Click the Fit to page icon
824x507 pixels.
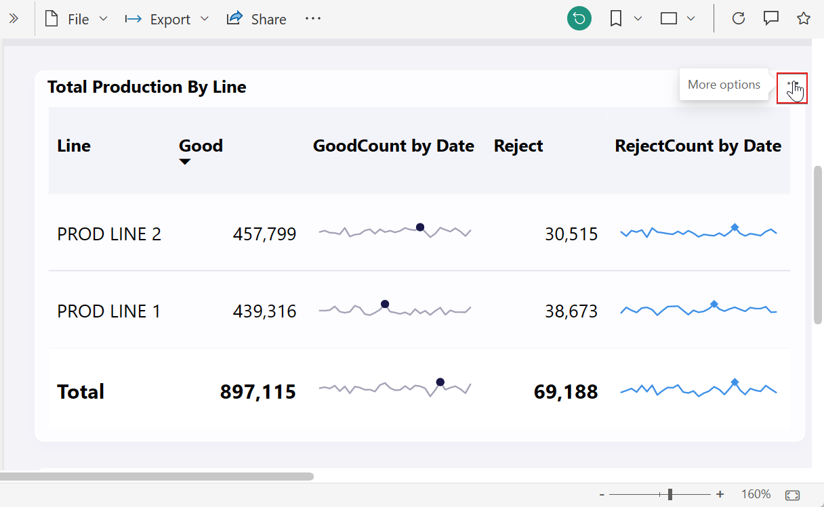tap(791, 495)
